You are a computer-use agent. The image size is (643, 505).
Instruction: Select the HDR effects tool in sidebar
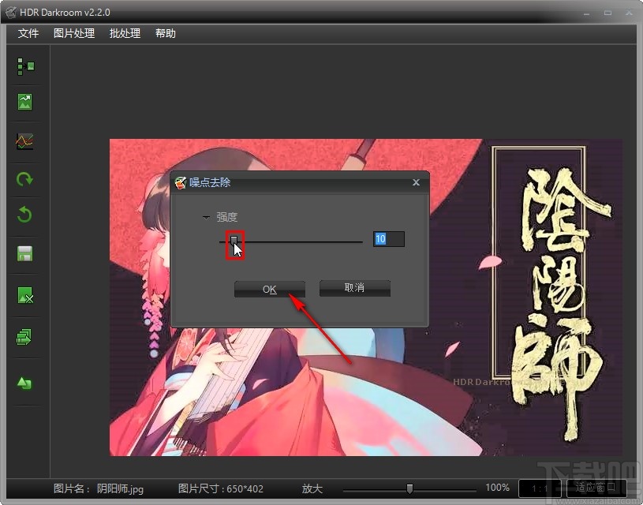(25, 66)
